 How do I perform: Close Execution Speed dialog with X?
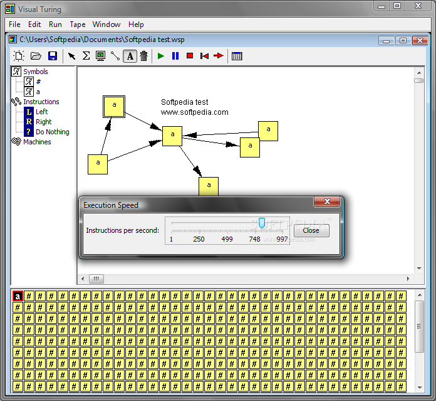[x=327, y=201]
